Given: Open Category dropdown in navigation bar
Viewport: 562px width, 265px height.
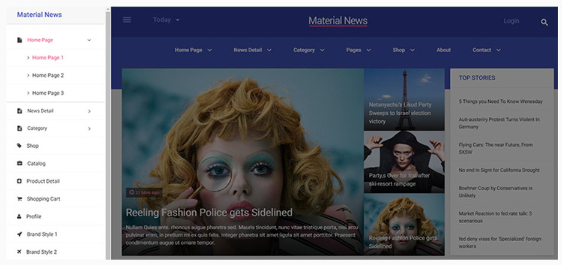Looking at the screenshot, I should (309, 50).
